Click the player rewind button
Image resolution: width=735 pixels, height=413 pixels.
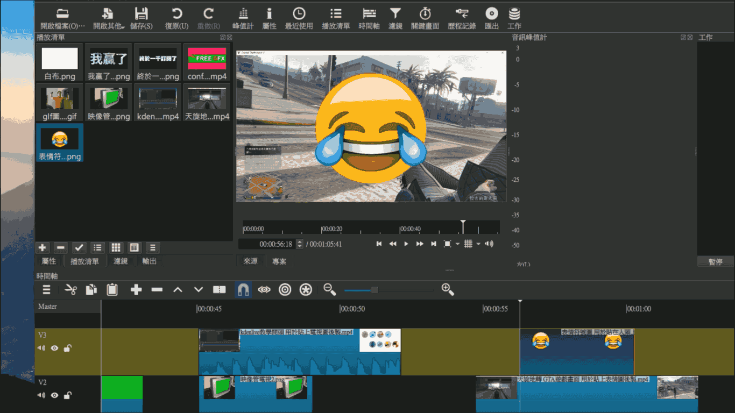pos(393,244)
